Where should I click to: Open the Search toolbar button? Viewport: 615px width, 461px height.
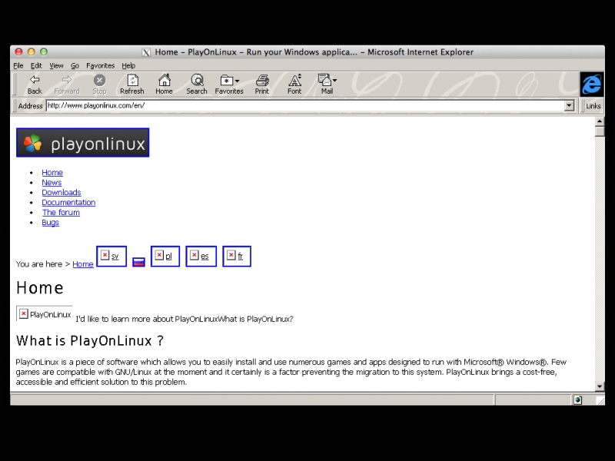197,85
